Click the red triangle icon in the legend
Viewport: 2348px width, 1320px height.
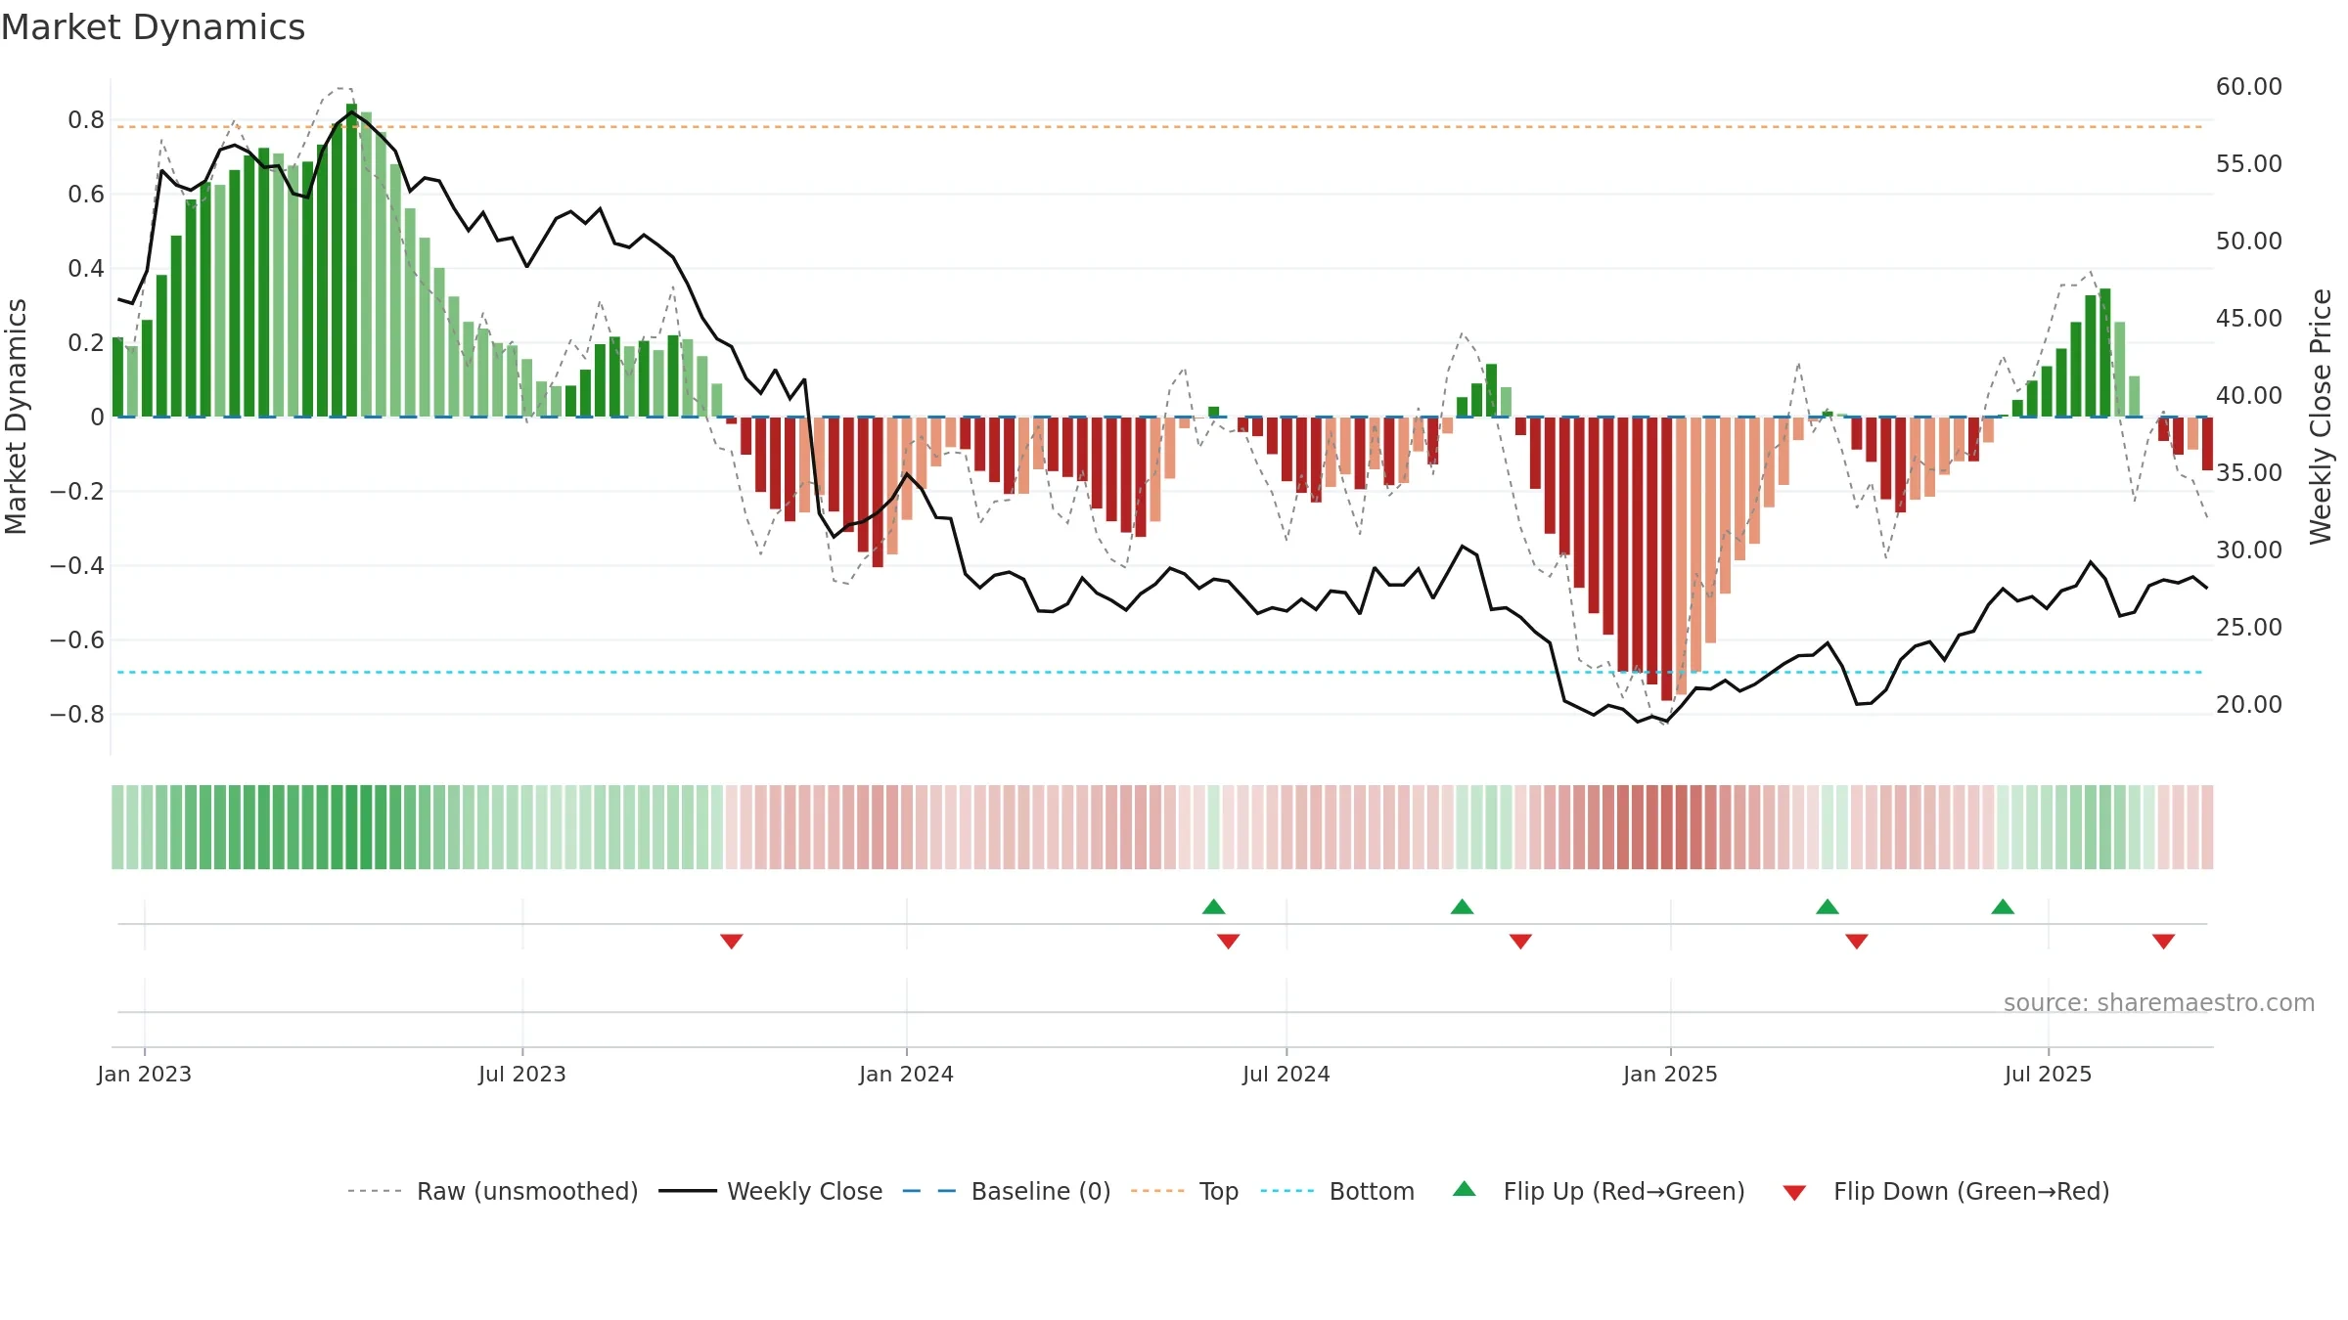[1794, 1193]
